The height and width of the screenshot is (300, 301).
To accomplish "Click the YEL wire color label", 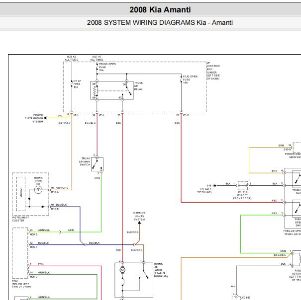I will pos(60,116).
